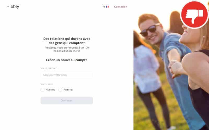Focus the Saisissez votre nom field
Viewport: 209px width, 130px height.
tap(67, 75)
